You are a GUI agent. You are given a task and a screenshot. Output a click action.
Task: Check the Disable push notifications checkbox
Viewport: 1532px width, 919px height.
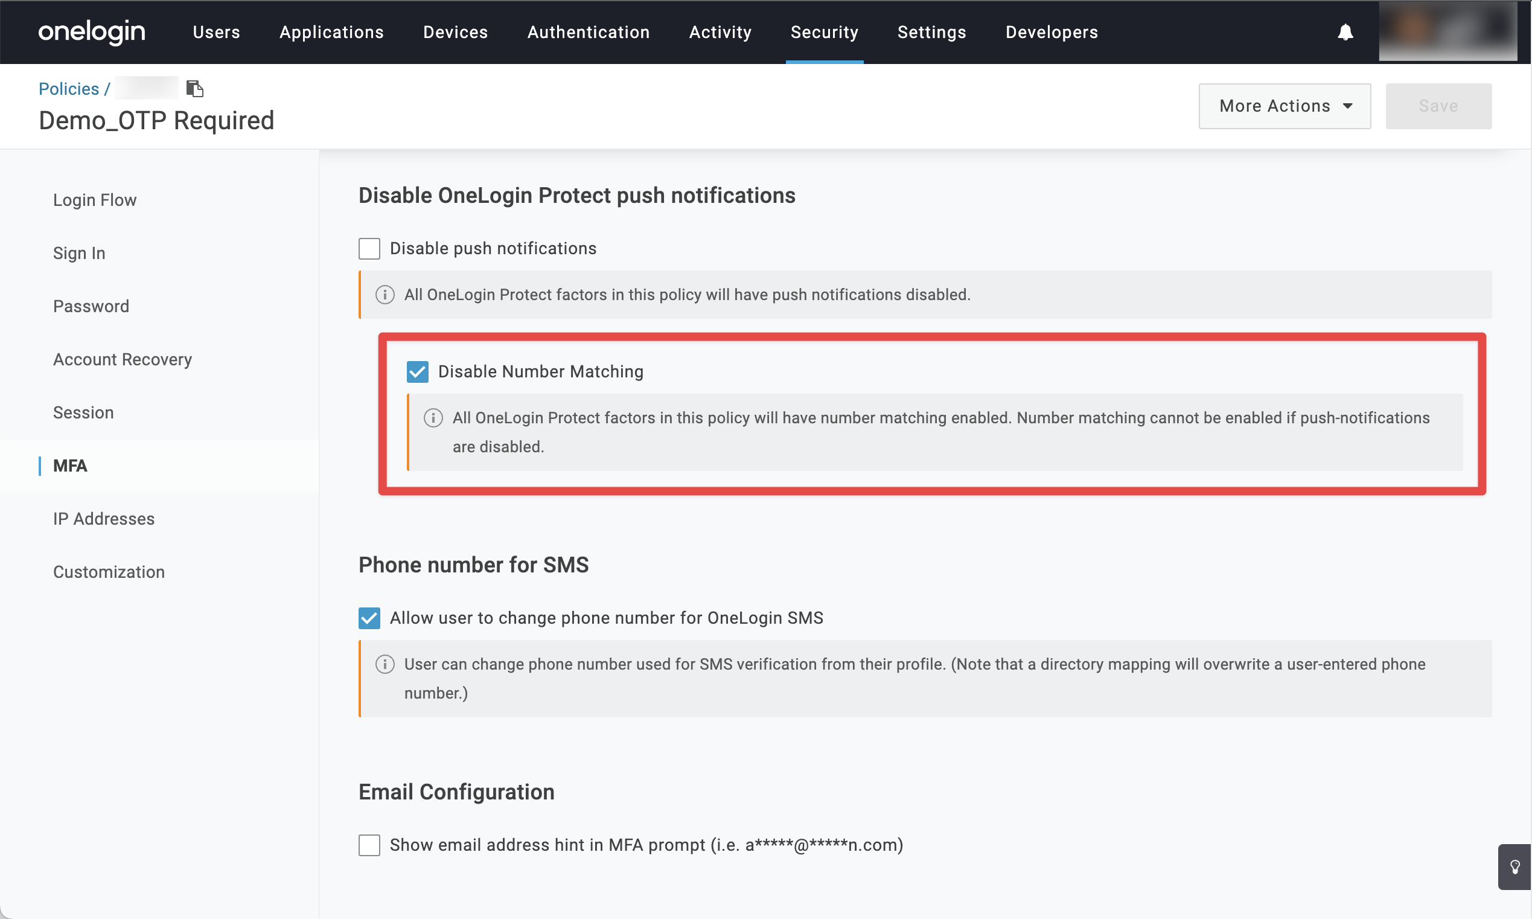[369, 248]
